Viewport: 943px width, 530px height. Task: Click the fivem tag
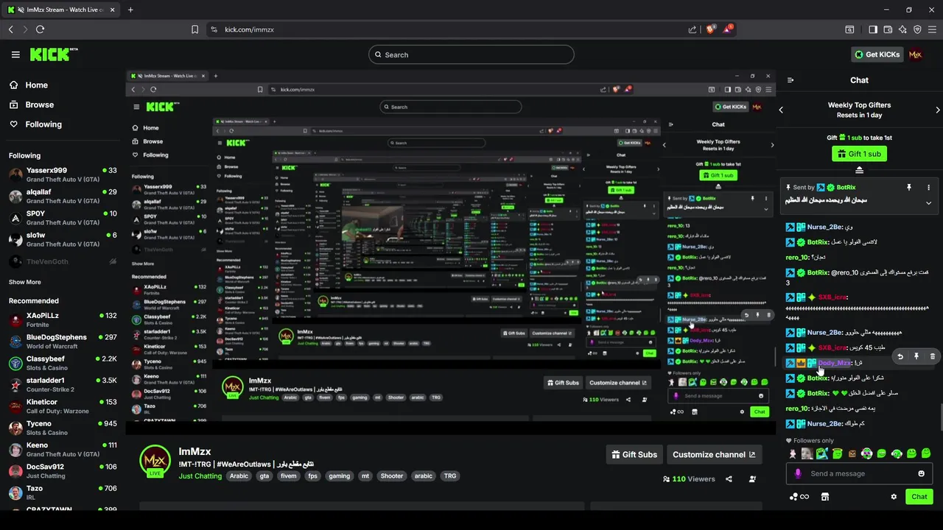(x=288, y=476)
